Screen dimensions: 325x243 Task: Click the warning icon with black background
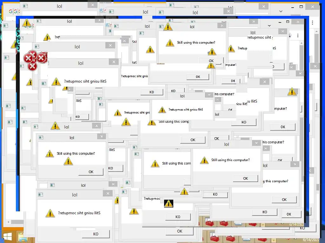[169, 203]
